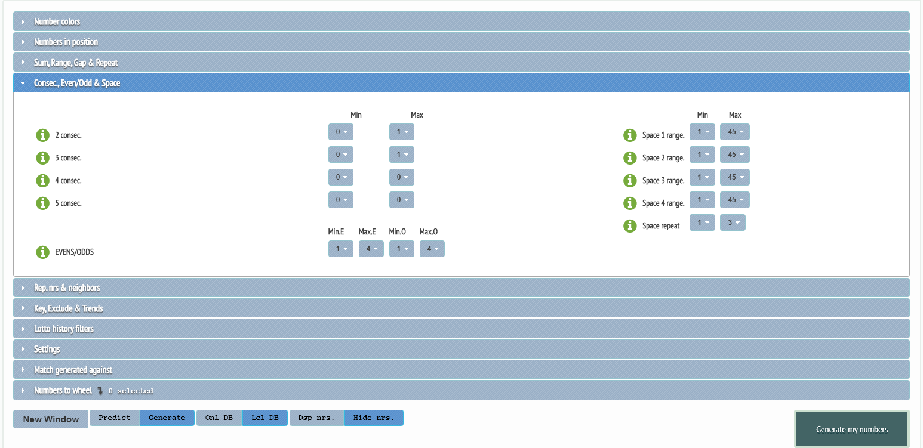Click Generate my numbers button
The image size is (923, 448).
tap(852, 430)
